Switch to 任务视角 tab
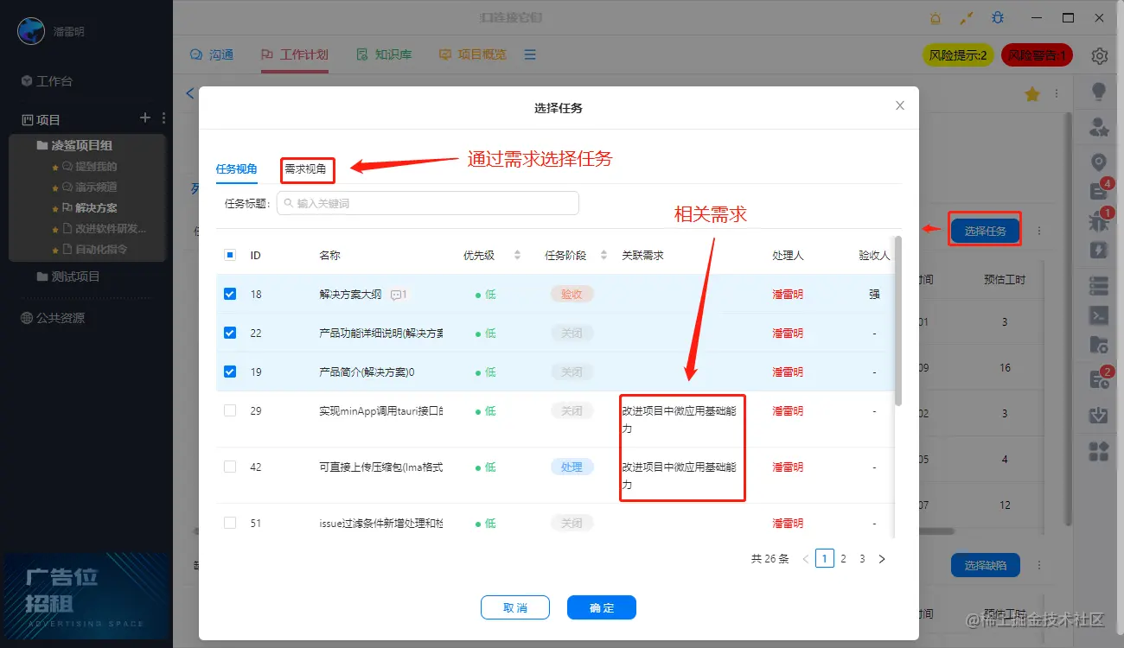 point(237,169)
